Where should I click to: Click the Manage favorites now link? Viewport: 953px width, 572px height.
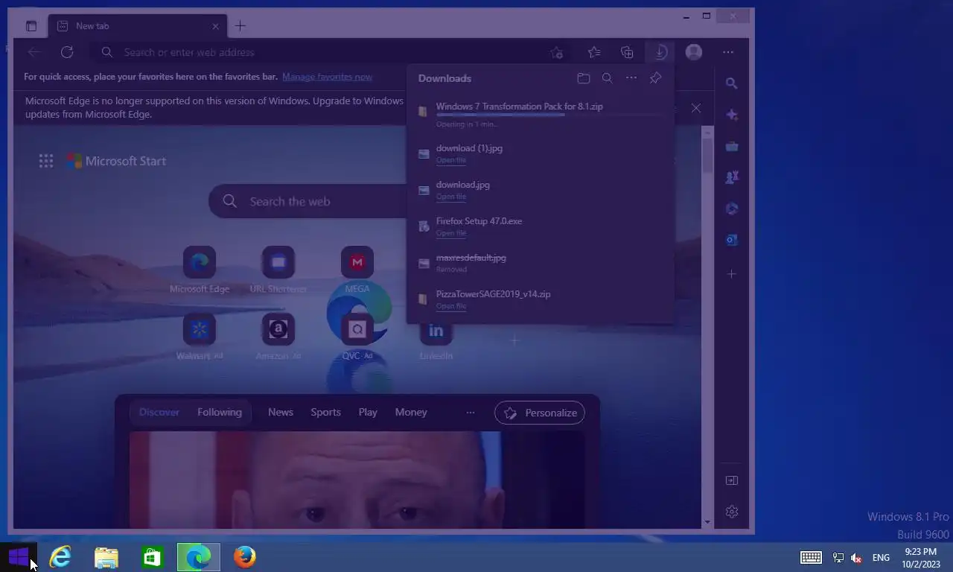327,77
